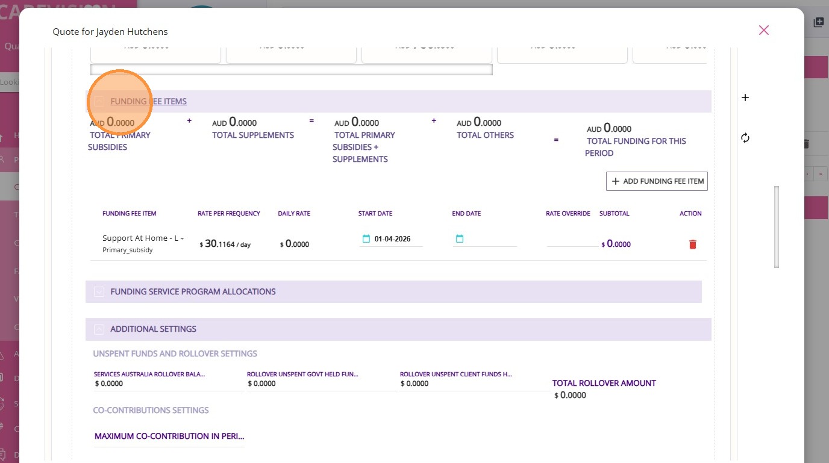Click the plus icon beside the quote panel
Screen dimensions: 829x463
click(745, 98)
